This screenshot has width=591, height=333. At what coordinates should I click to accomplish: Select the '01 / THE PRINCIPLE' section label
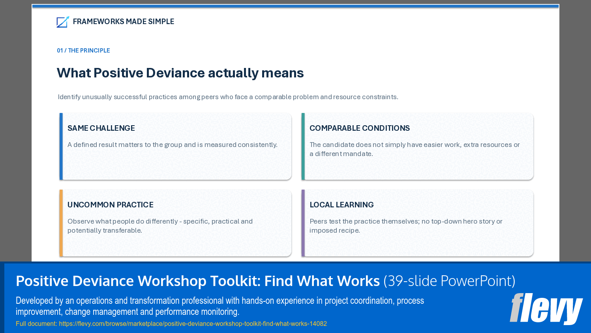[83, 51]
